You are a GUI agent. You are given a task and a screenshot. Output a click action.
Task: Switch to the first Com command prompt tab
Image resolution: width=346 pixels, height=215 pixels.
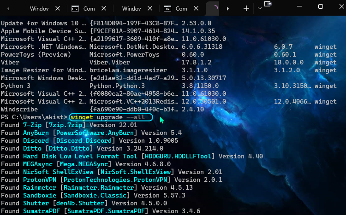pyautogui.click(x=89, y=9)
